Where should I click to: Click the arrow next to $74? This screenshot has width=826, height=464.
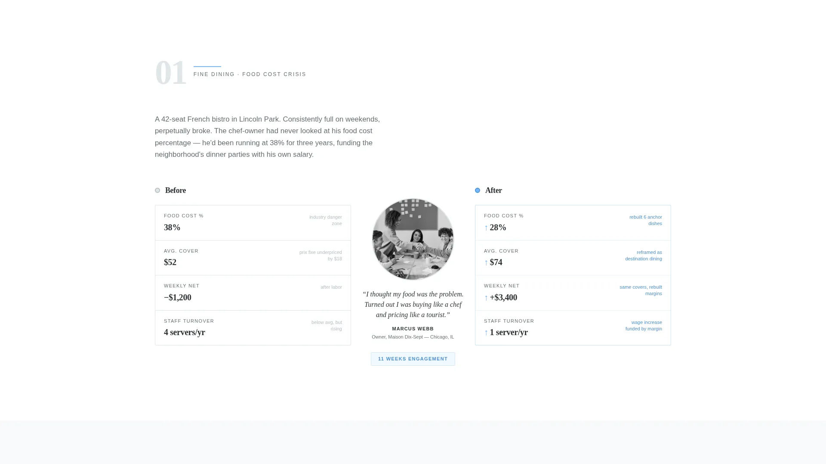(486, 263)
